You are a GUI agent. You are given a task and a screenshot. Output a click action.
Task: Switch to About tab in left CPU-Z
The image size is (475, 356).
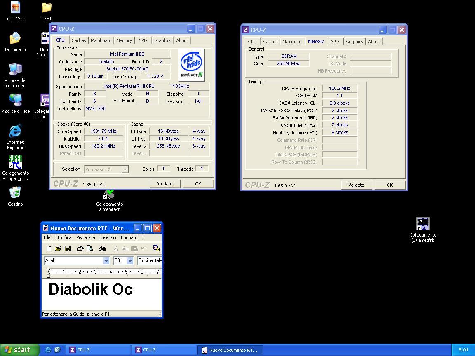tap(182, 40)
